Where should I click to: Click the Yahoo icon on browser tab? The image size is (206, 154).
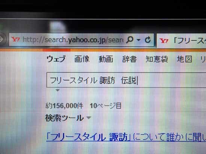[164, 41]
